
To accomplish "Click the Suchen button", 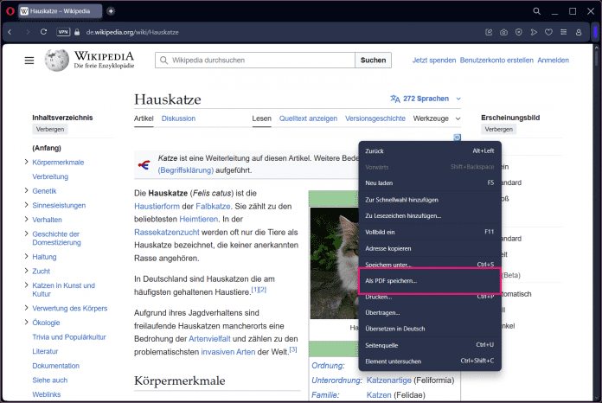I will tap(373, 61).
